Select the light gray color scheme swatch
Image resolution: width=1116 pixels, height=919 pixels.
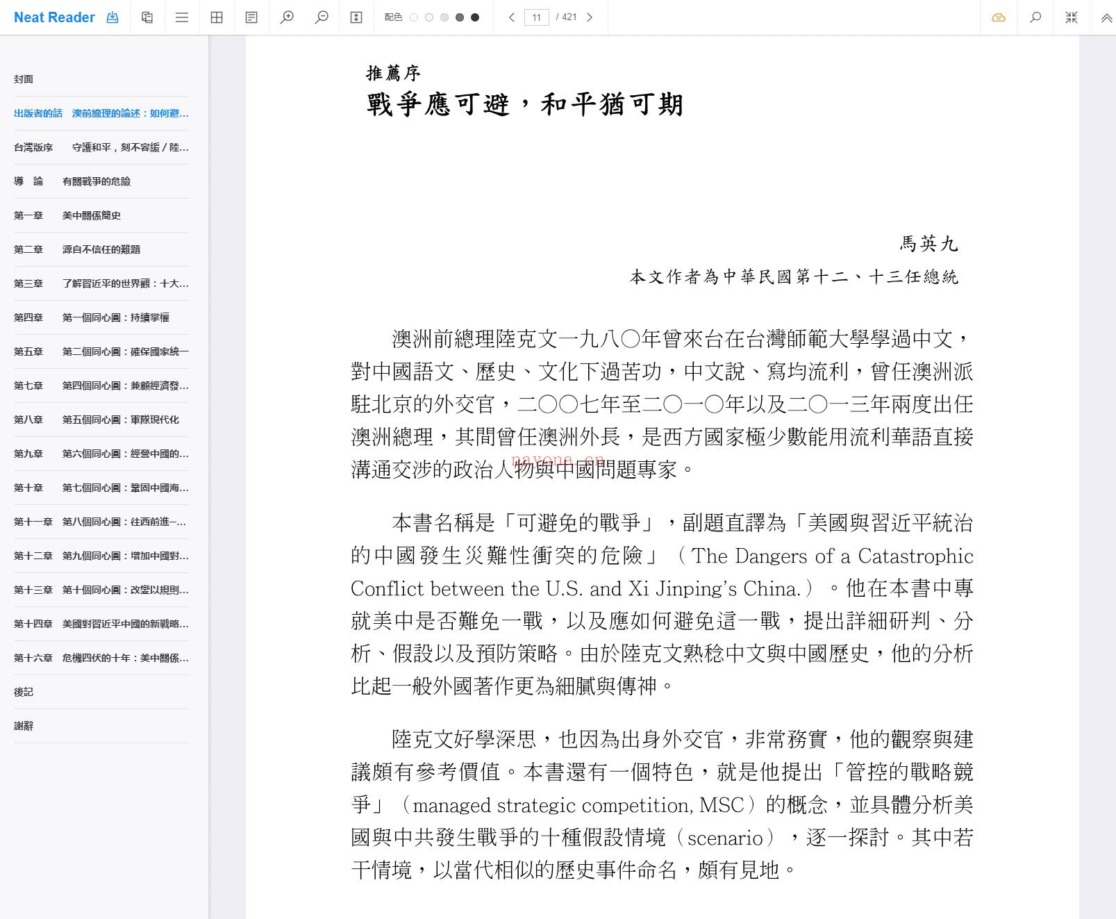click(444, 17)
